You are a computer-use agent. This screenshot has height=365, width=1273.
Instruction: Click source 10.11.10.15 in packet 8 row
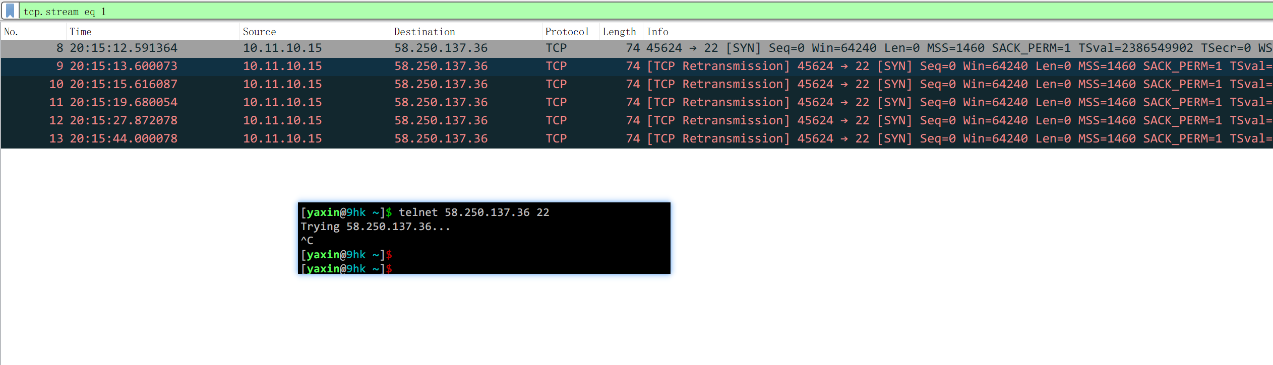282,48
